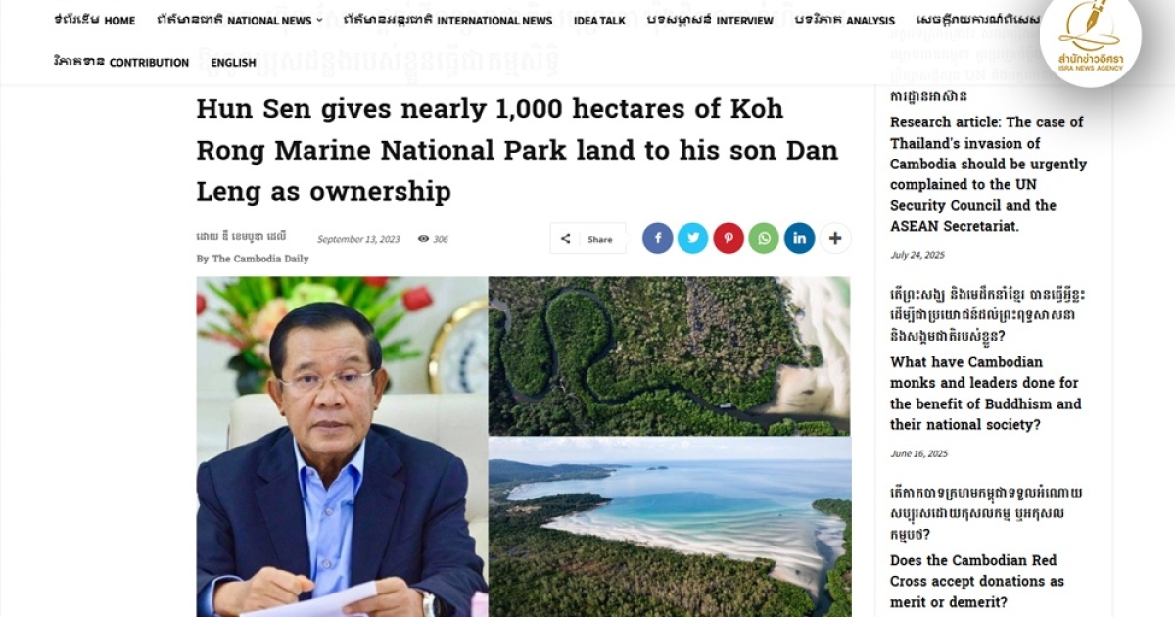
Task: Share article on Facebook
Action: (x=657, y=239)
